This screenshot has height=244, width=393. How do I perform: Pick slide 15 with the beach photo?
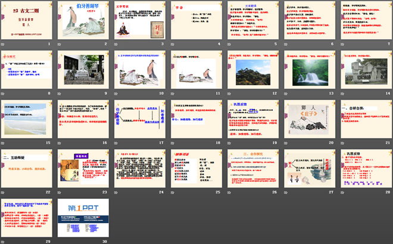pos(27,120)
